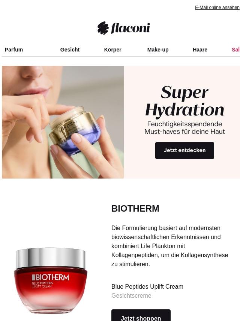Navigate to Make-up

click(x=158, y=50)
